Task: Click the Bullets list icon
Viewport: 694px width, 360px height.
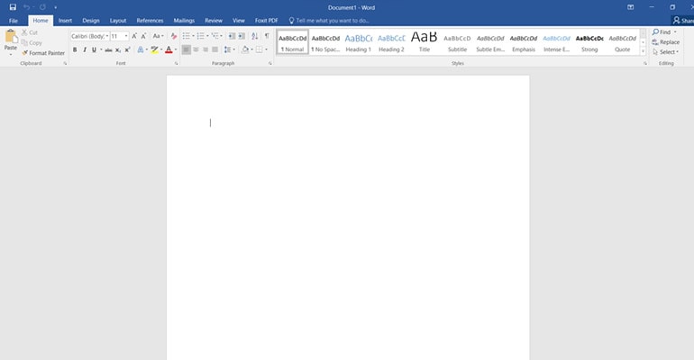Action: click(187, 36)
